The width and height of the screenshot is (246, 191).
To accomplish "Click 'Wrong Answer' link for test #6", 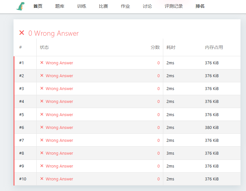I will [x=59, y=127].
